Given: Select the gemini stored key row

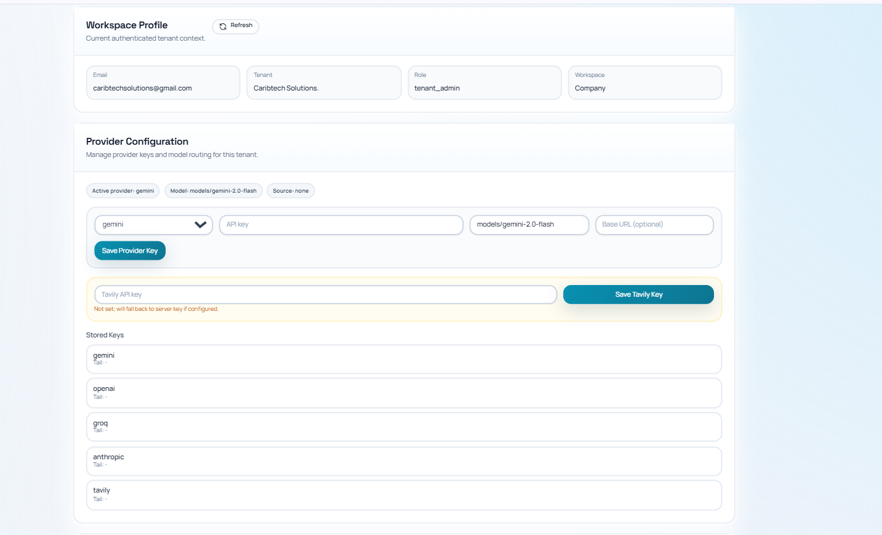Looking at the screenshot, I should pos(404,359).
